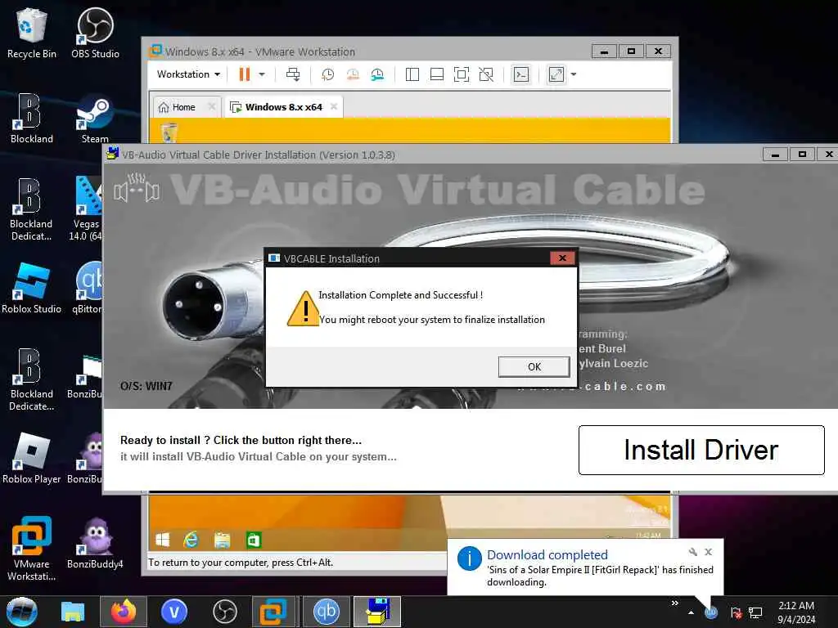The width and height of the screenshot is (838, 628).
Task: Select the qBittorrent desktop shortcut
Action: tap(87, 289)
